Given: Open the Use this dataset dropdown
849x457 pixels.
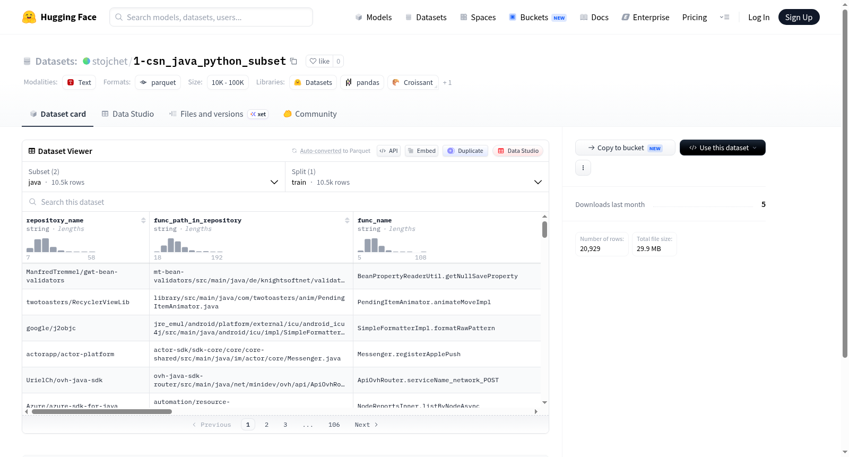Looking at the screenshot, I should (x=723, y=148).
